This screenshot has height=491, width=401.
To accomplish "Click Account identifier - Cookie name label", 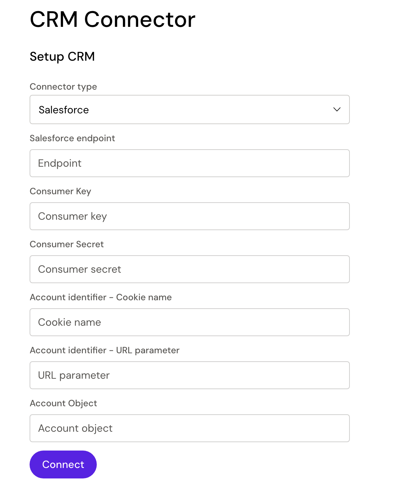I will [101, 297].
